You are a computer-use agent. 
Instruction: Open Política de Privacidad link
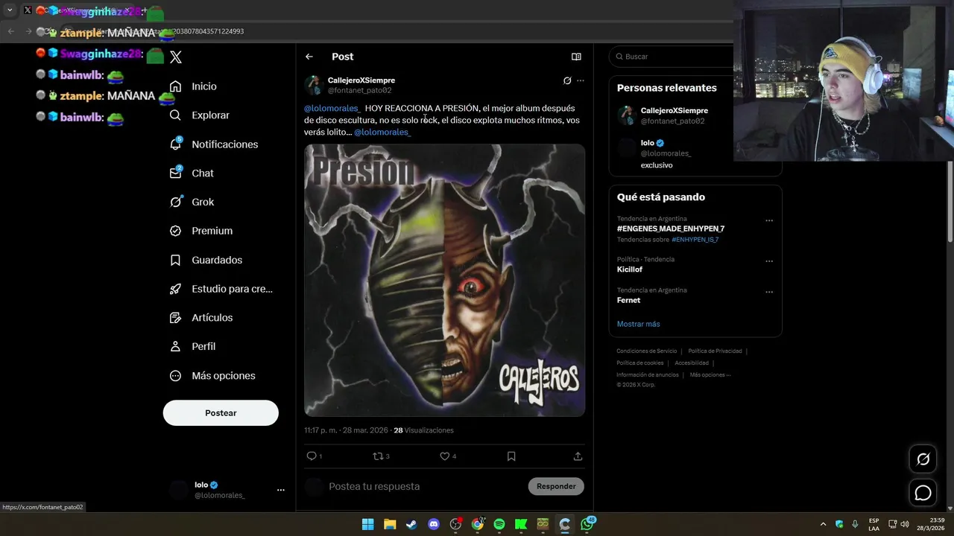coord(715,351)
